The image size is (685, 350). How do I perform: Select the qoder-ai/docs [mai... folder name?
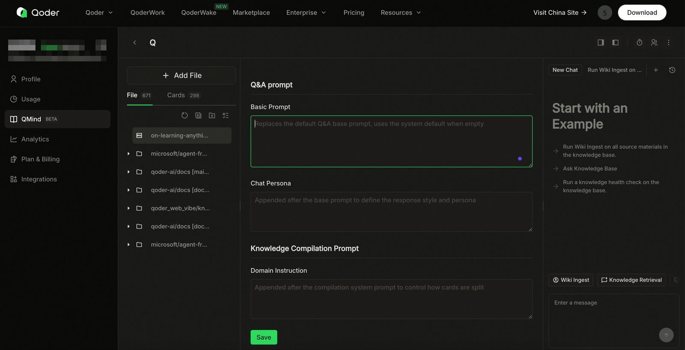(x=180, y=172)
